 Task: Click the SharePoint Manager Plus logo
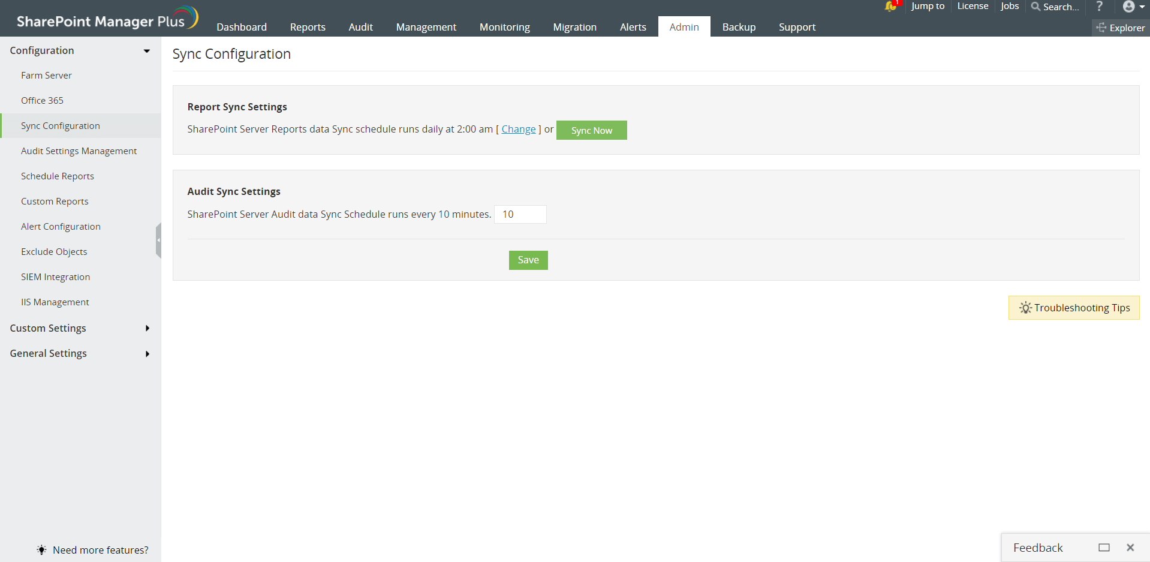pos(107,19)
